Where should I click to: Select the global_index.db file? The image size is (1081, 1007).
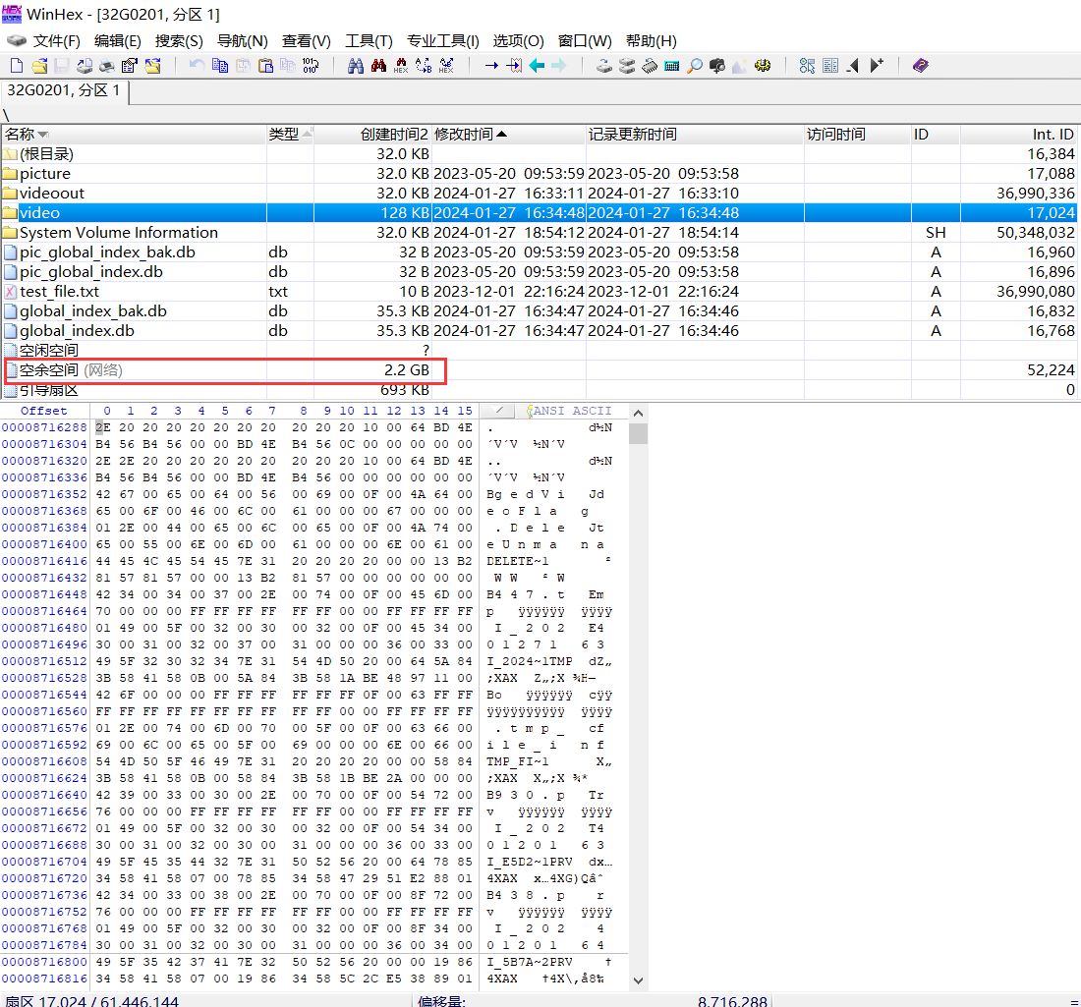pyautogui.click(x=540, y=331)
